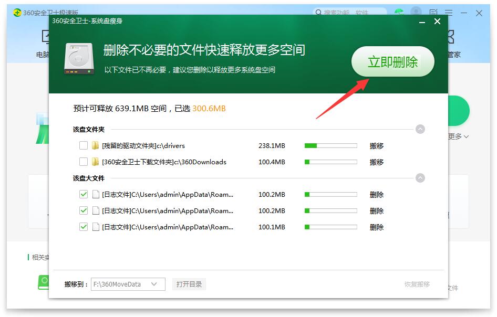Collapse the 该盘文件夹 section

coord(420,129)
